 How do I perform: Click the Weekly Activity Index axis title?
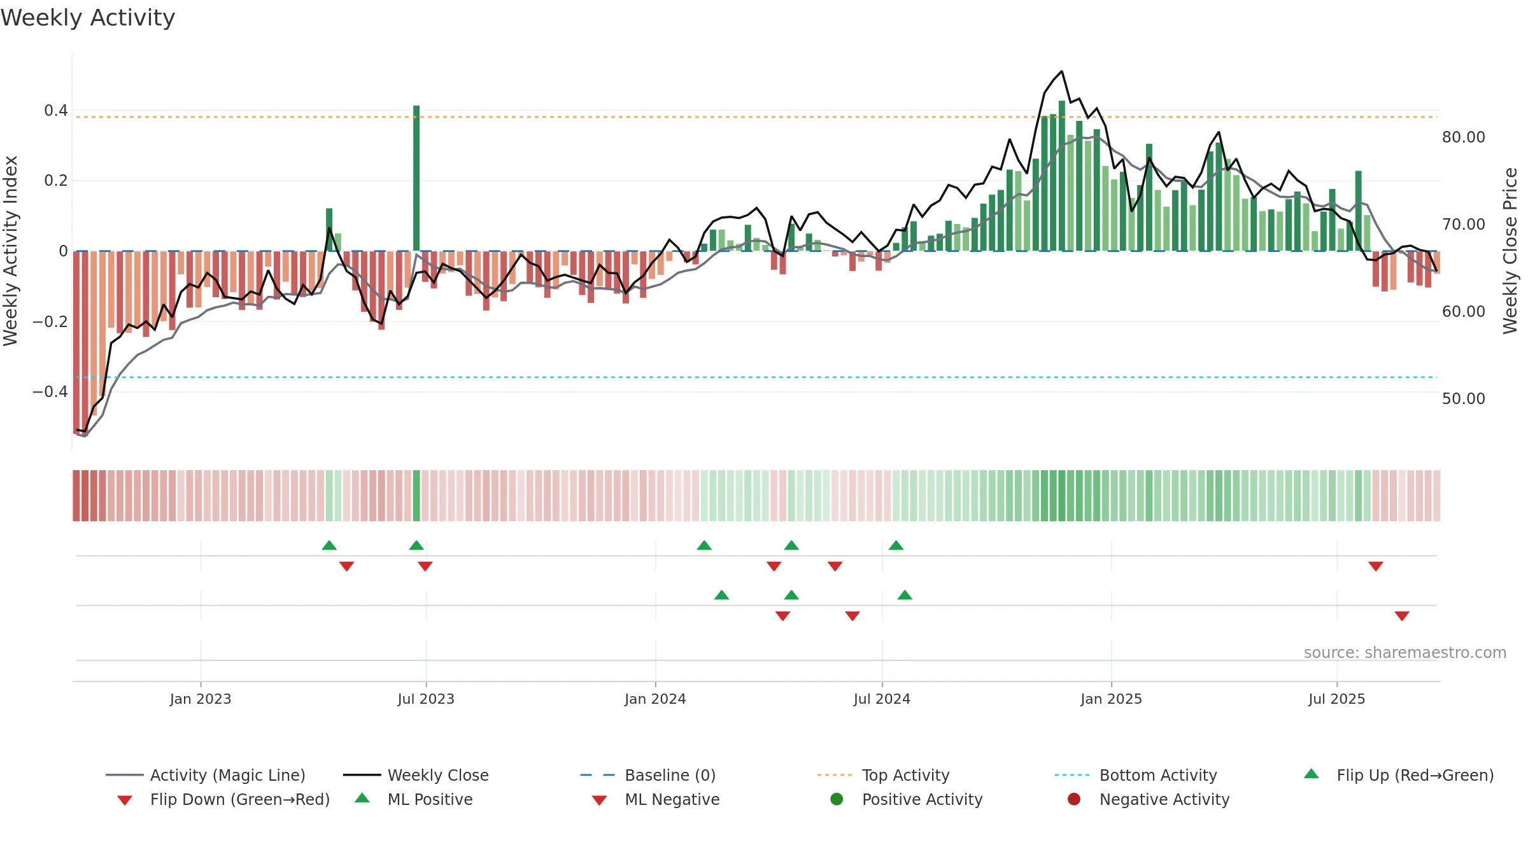point(10,251)
